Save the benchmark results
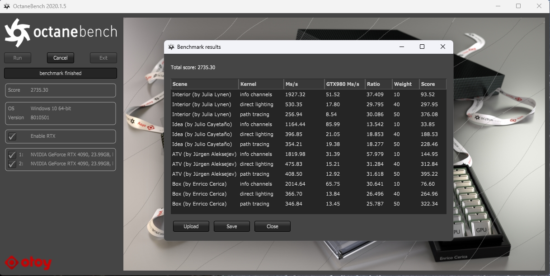 coord(232,226)
